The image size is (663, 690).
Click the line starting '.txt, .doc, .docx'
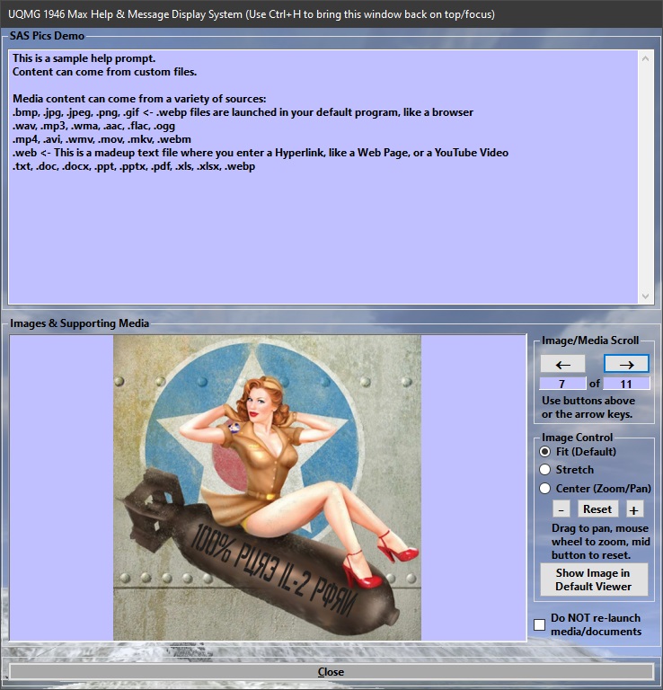click(x=134, y=166)
